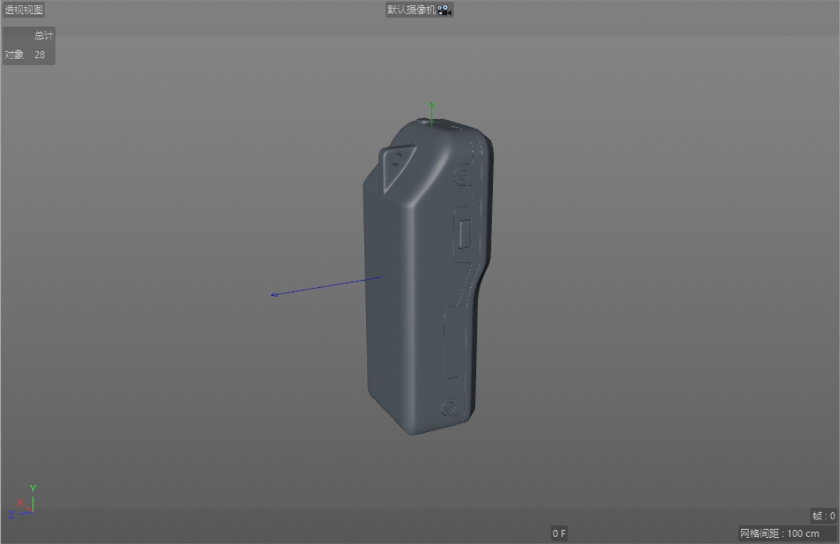This screenshot has height=544, width=840.
Task: Click the red X label on world axis gizmo
Action: tap(20, 504)
